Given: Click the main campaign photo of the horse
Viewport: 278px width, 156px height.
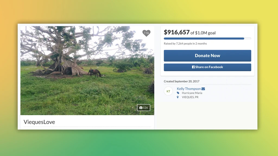Looking at the screenshot, I should [87, 70].
